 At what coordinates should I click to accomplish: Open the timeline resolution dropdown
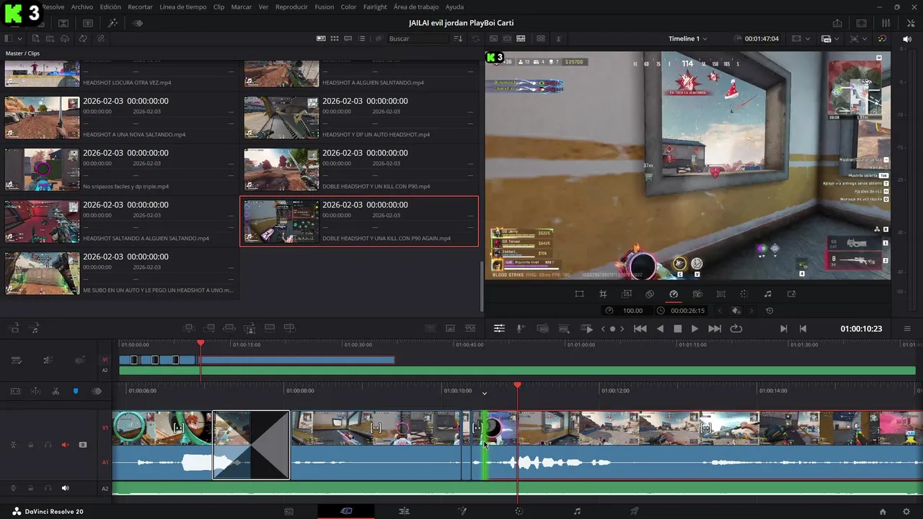(829, 38)
